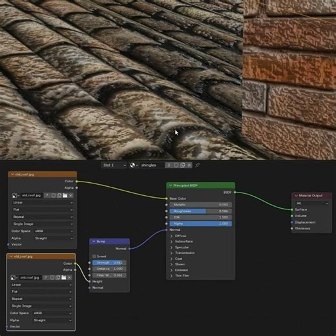Viewport: 336px width, 336px height.
Task: Unlink image X in Bump Height texture node
Action: point(69,278)
